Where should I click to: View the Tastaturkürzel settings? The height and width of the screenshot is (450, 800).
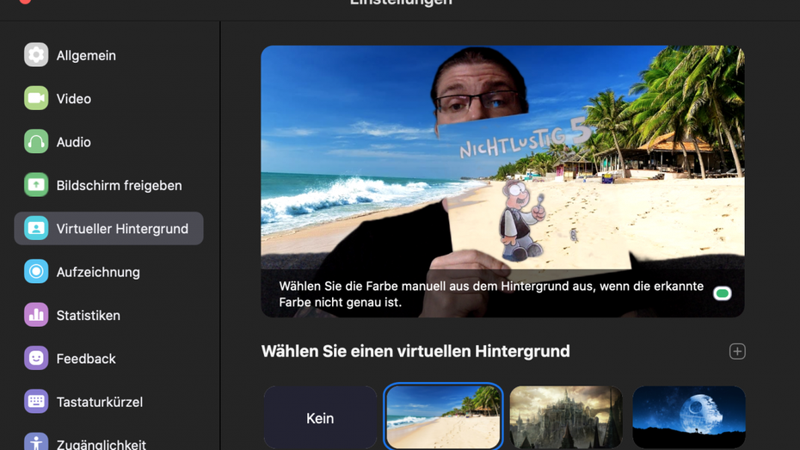tap(108, 402)
